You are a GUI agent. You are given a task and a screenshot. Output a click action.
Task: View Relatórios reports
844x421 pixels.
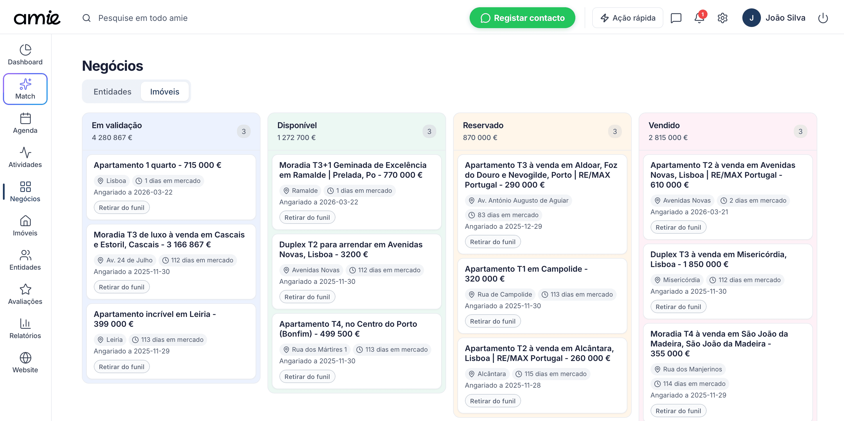pyautogui.click(x=25, y=328)
